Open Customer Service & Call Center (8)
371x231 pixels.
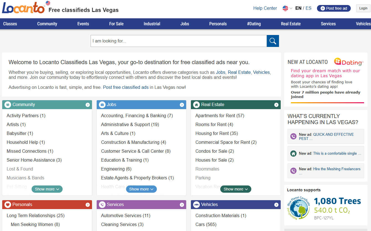coord(136,151)
